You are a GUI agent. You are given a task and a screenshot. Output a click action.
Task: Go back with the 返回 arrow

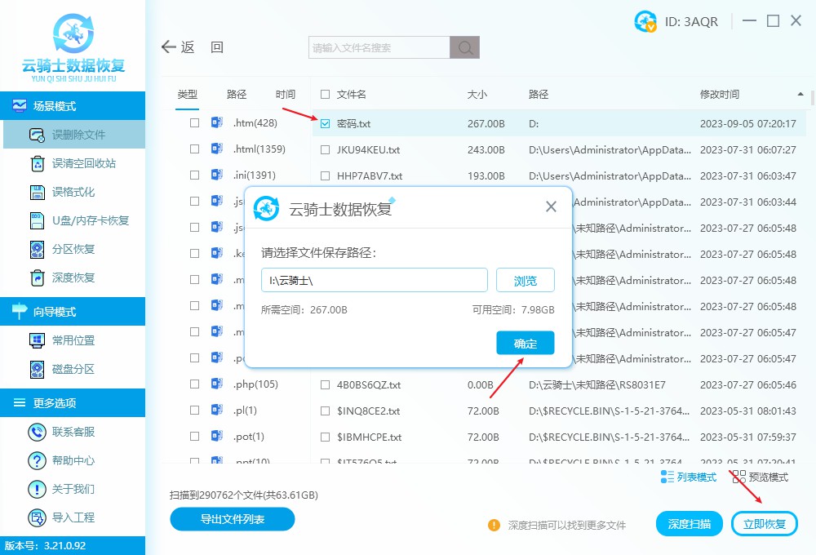click(x=192, y=47)
